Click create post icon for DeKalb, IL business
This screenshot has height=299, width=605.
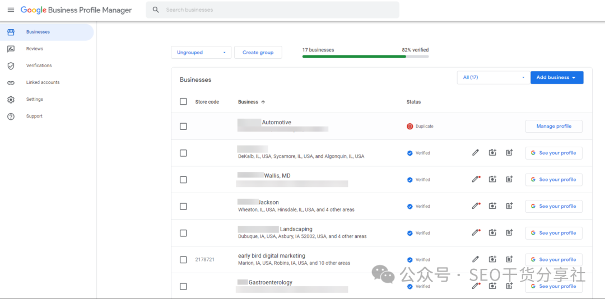(509, 153)
